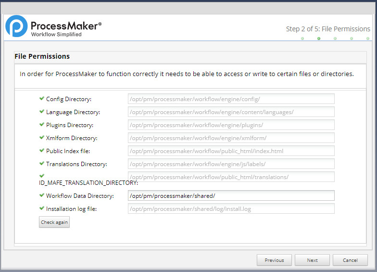Proceed with the Next button
Screen dimensions: 377x272
[313, 260]
